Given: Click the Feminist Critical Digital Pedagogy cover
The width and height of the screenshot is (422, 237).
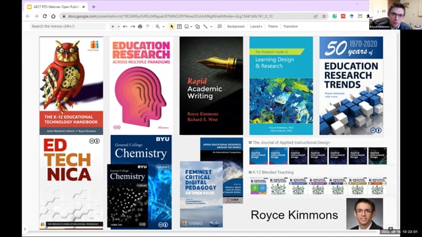Looking at the screenshot, I should [201, 194].
